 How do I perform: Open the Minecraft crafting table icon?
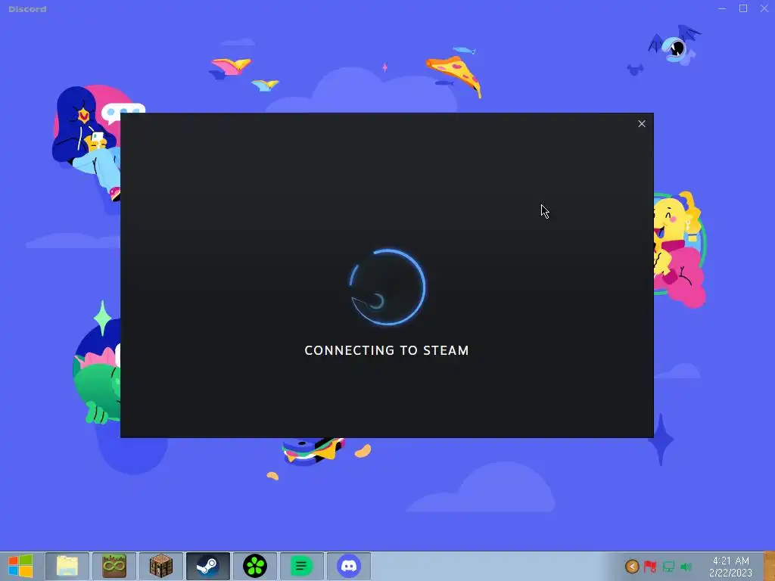pos(161,566)
